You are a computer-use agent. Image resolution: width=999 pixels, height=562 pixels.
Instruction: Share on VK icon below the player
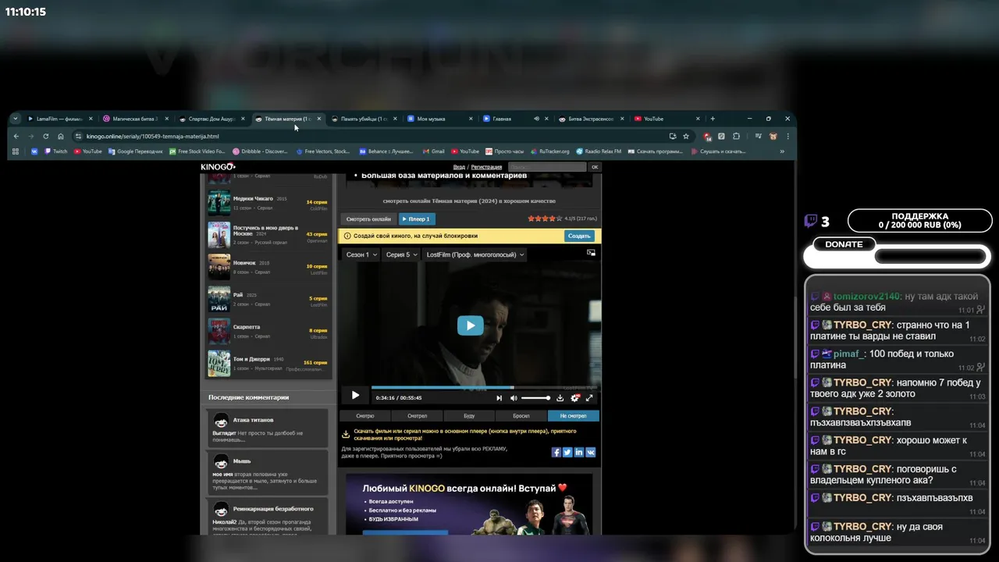point(591,452)
